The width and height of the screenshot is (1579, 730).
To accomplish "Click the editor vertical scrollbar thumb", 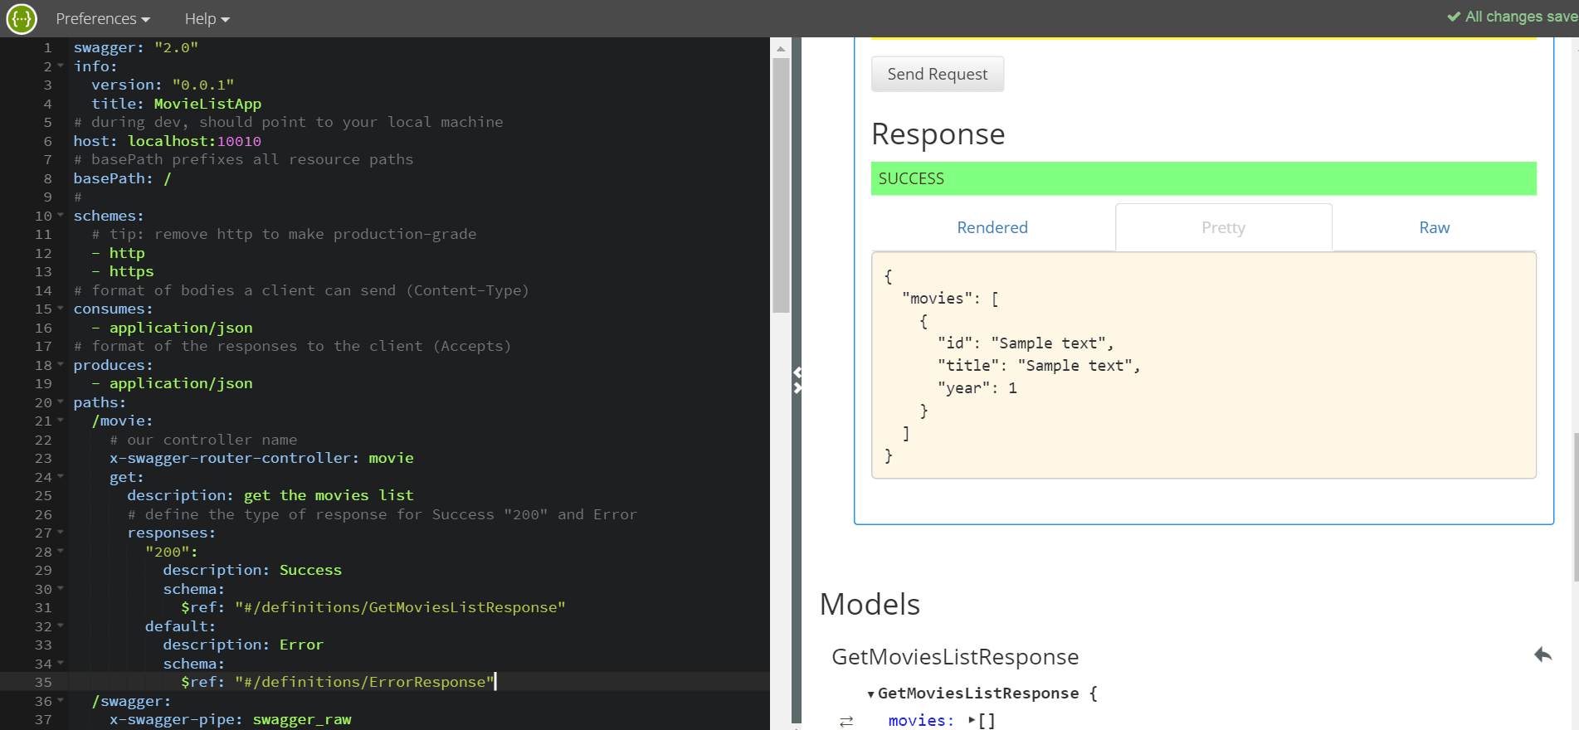I will (x=781, y=186).
